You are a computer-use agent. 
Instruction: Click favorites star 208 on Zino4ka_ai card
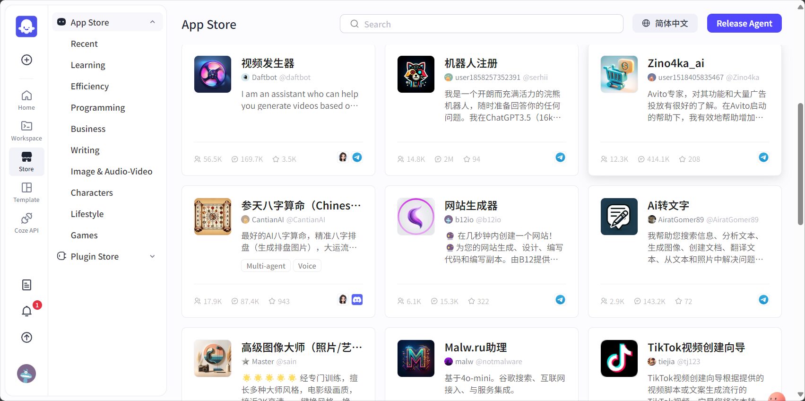pos(689,159)
